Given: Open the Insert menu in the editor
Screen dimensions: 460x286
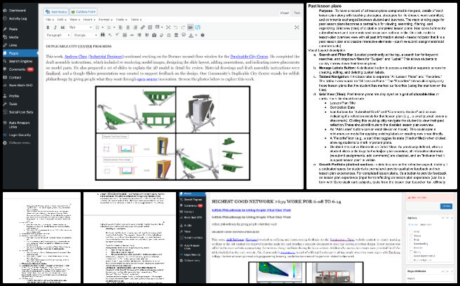Looking at the screenshot, I should 88,20.
